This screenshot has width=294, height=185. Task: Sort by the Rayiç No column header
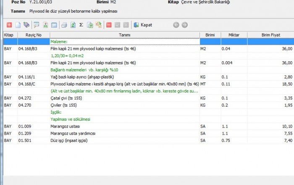(x=33, y=35)
